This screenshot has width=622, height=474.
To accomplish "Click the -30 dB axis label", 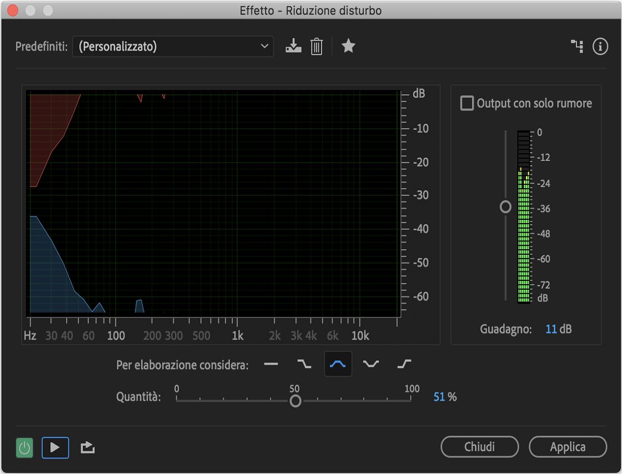I will (420, 195).
